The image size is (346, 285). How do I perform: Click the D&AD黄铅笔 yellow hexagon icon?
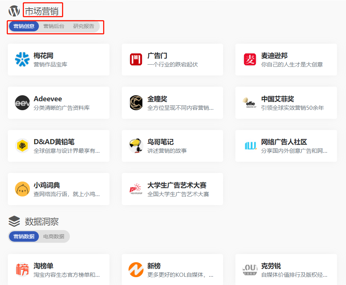point(22,146)
